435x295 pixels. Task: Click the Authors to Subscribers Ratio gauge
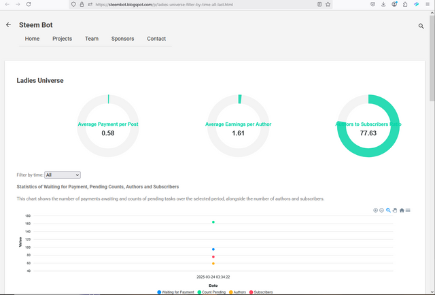(368, 126)
